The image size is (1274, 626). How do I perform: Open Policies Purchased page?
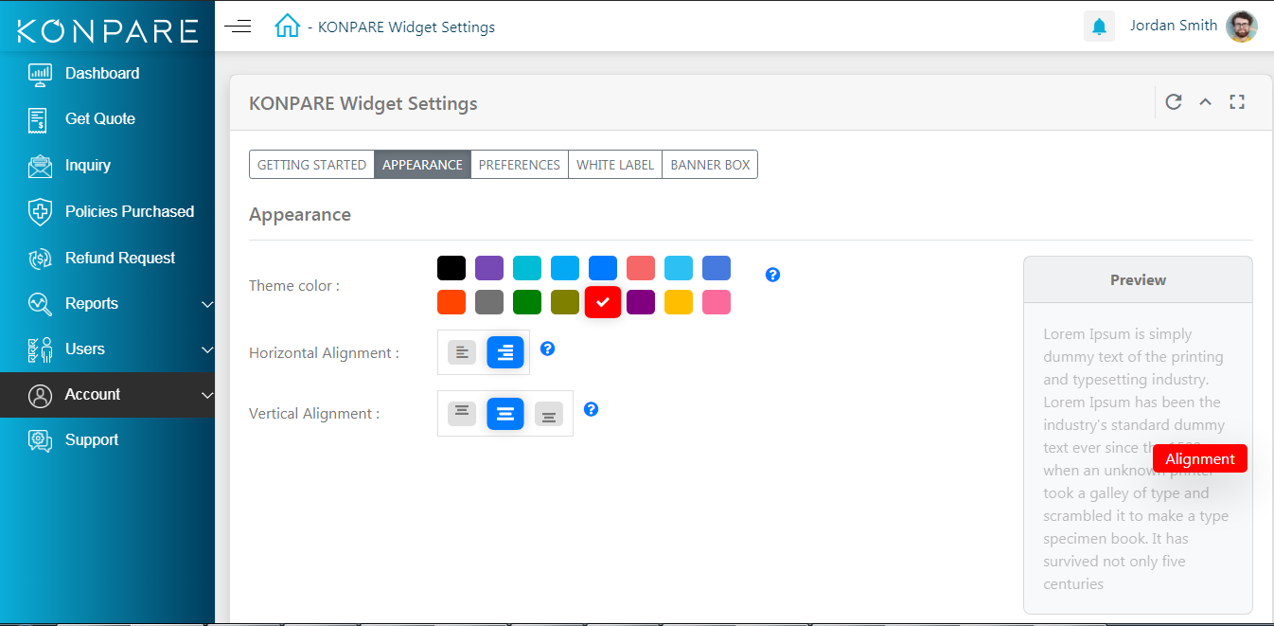tap(130, 211)
